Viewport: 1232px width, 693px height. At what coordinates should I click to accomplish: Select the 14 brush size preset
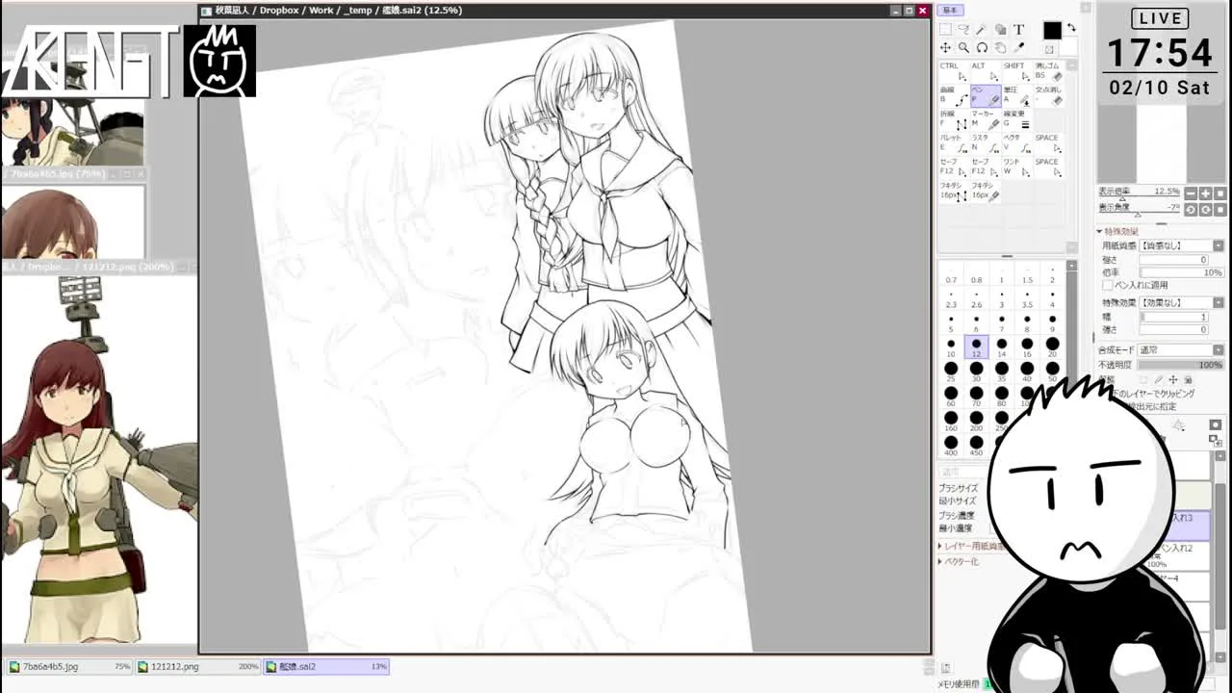[1002, 344]
